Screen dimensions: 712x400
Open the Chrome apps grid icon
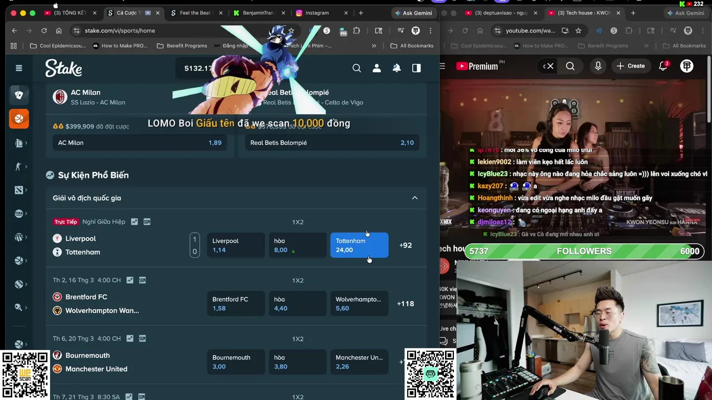[14, 46]
